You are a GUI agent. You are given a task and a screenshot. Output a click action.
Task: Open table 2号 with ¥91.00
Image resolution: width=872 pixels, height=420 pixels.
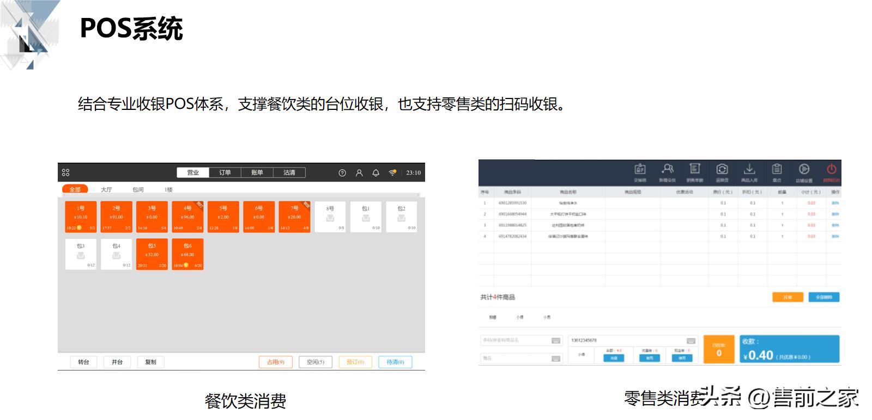point(117,217)
